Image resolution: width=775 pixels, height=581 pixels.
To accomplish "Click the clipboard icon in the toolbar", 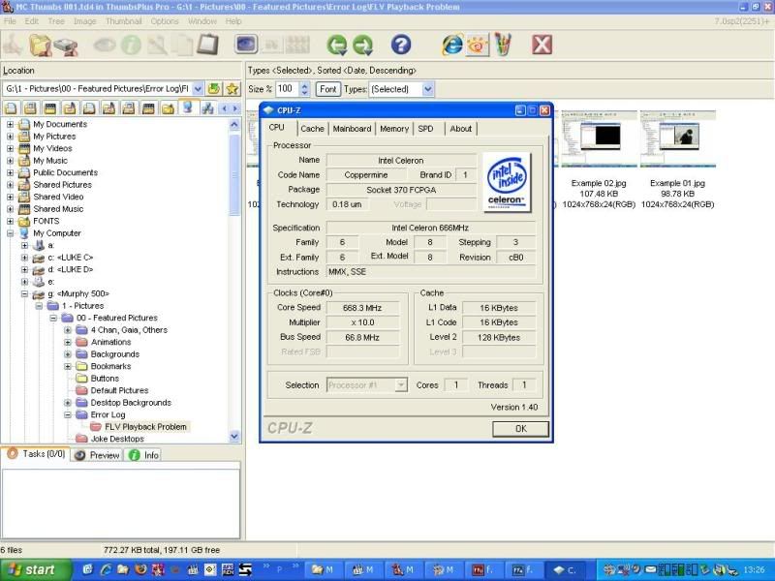I will click(208, 45).
